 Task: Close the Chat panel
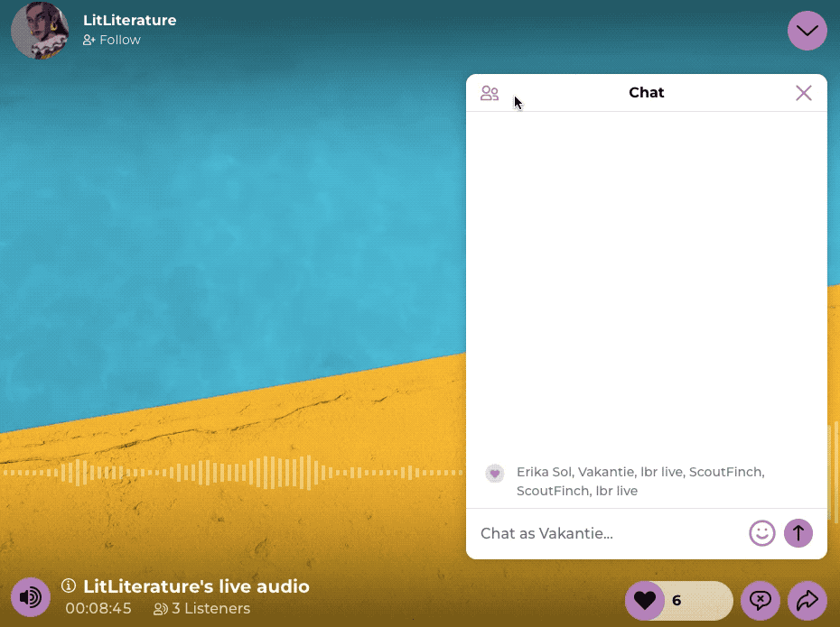click(x=803, y=93)
